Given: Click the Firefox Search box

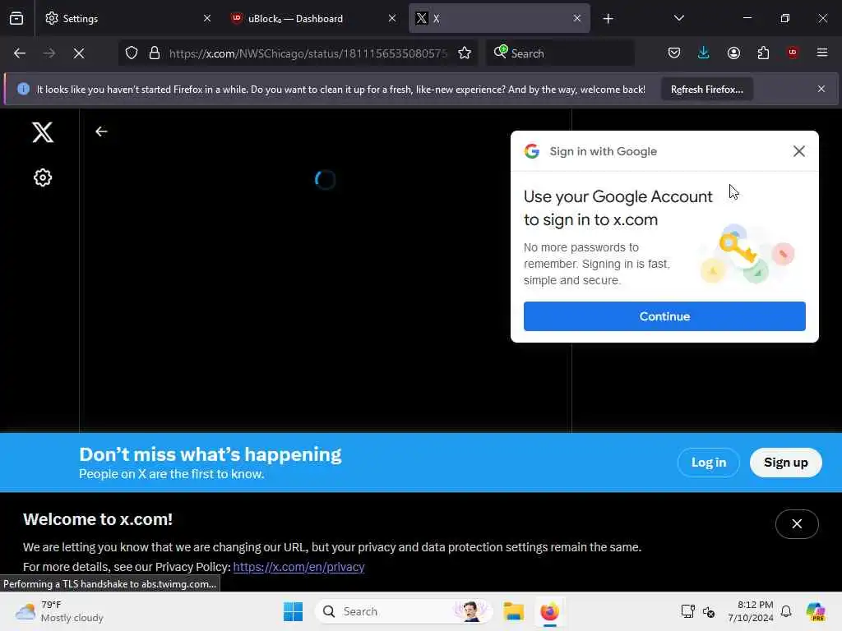Looking at the screenshot, I should pos(560,53).
